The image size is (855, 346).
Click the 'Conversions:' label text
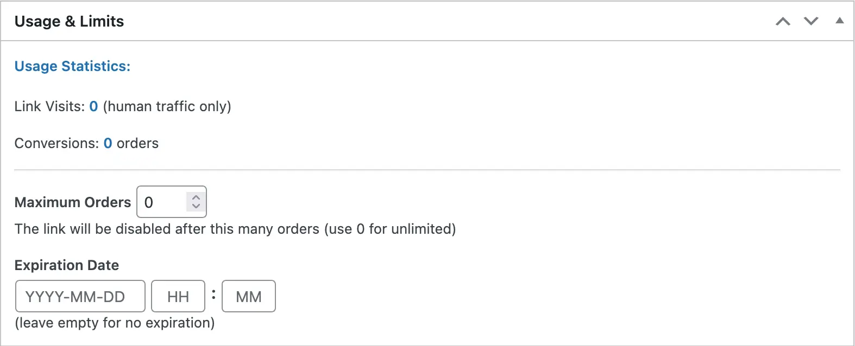(x=56, y=143)
